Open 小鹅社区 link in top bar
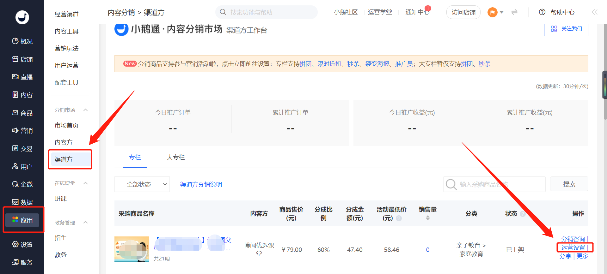 [346, 12]
